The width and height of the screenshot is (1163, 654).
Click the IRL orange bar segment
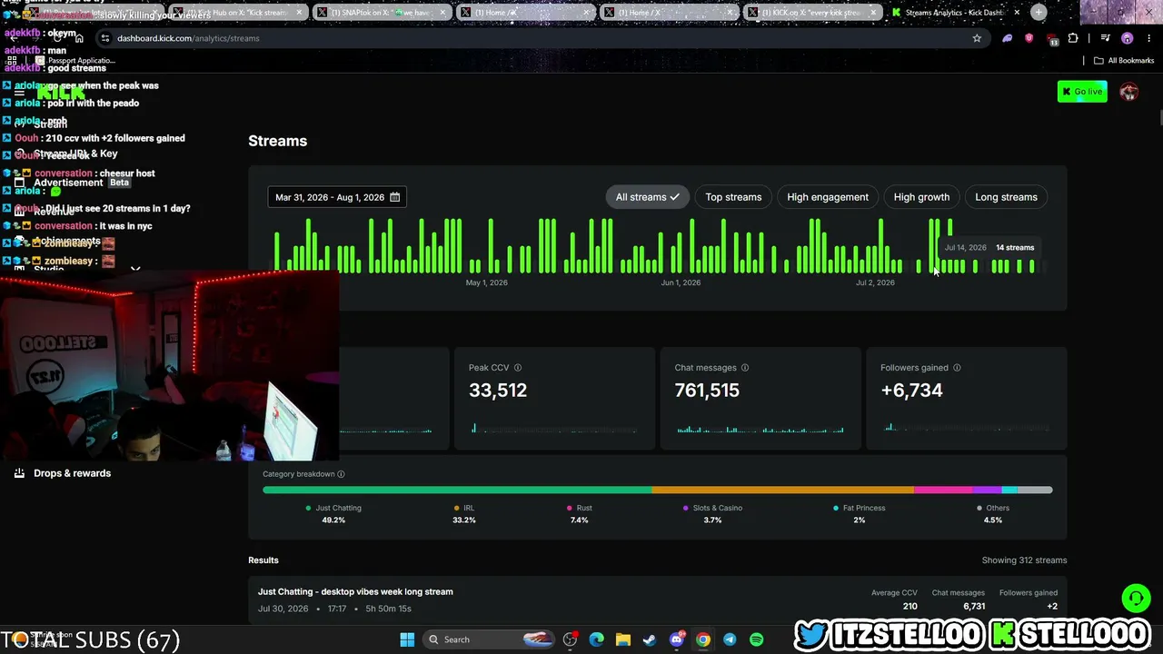click(782, 490)
